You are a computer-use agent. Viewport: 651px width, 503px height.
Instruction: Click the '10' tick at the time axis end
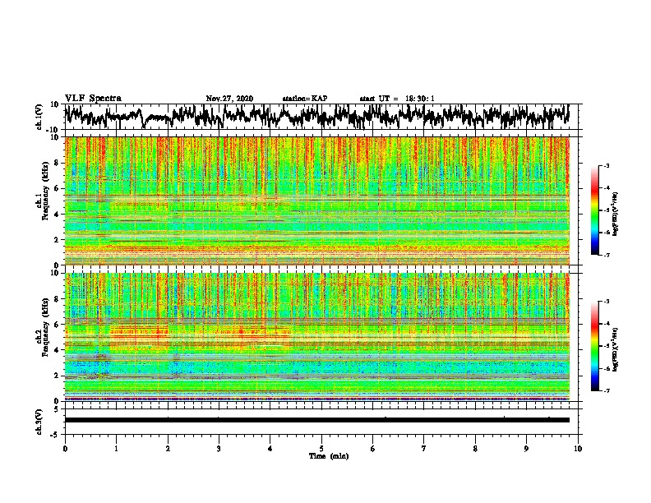coord(578,449)
